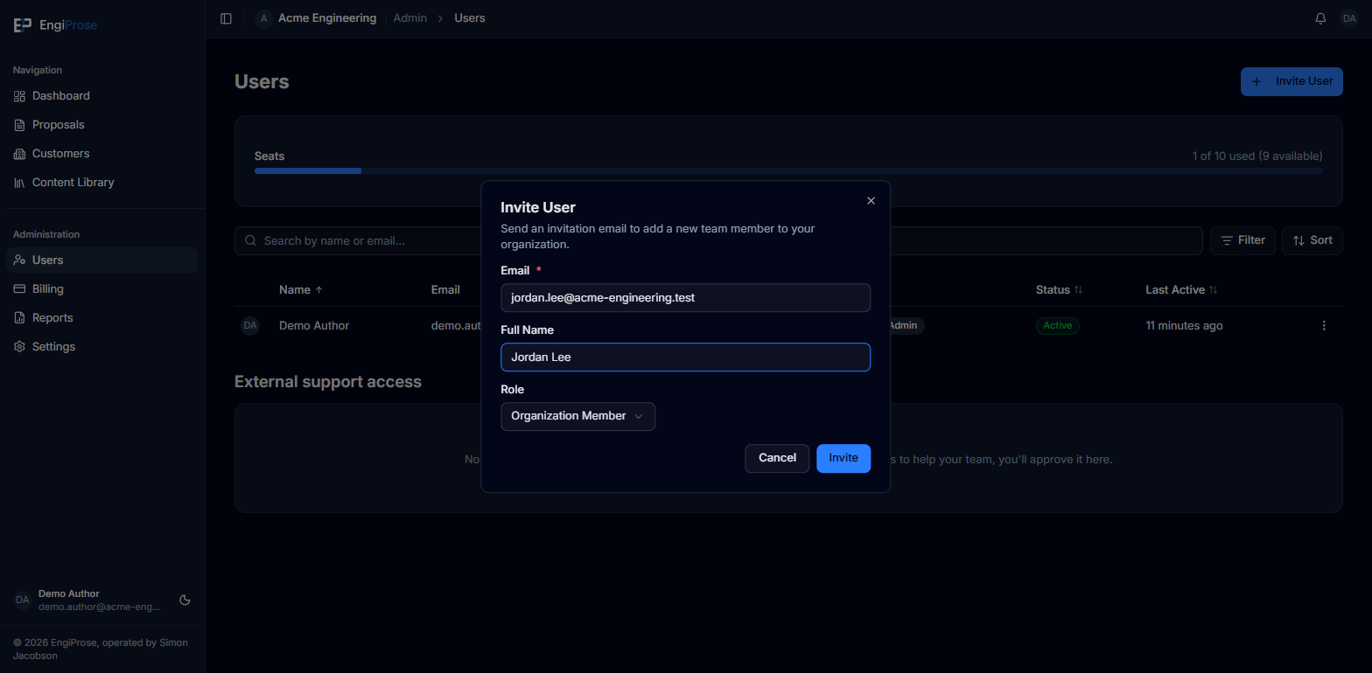Click the Demo Author name cell
This screenshot has height=673, width=1372.
click(314, 326)
